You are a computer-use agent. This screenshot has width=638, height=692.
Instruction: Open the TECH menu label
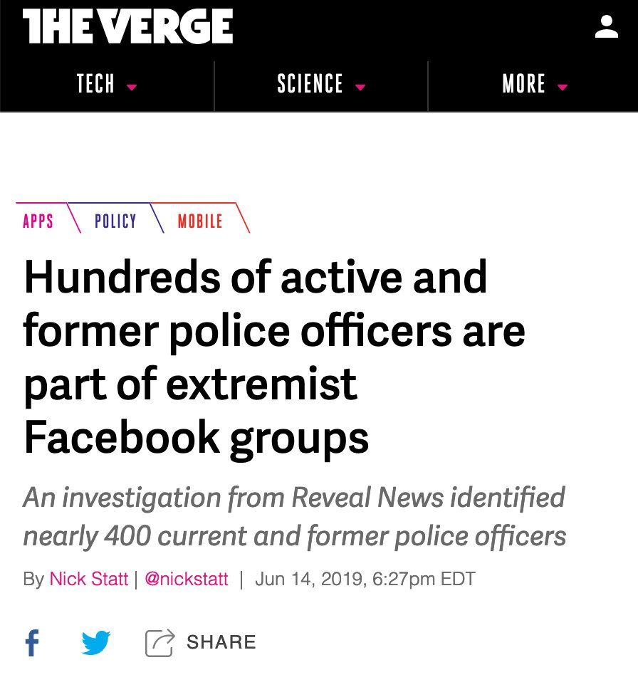95,85
